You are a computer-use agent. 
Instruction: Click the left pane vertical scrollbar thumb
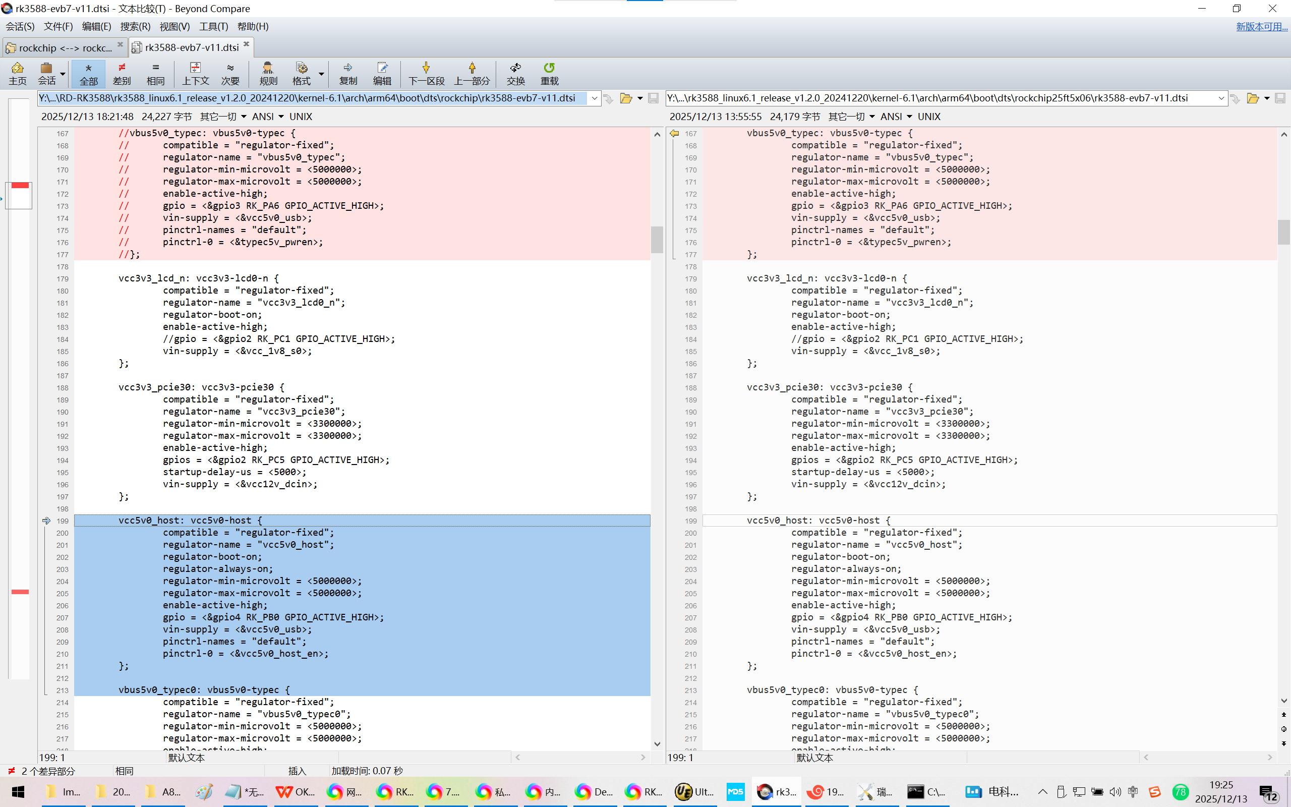pos(657,239)
